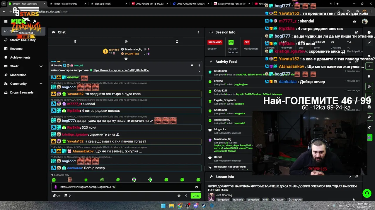Click the hourglass slow-mode icon

(x=177, y=41)
